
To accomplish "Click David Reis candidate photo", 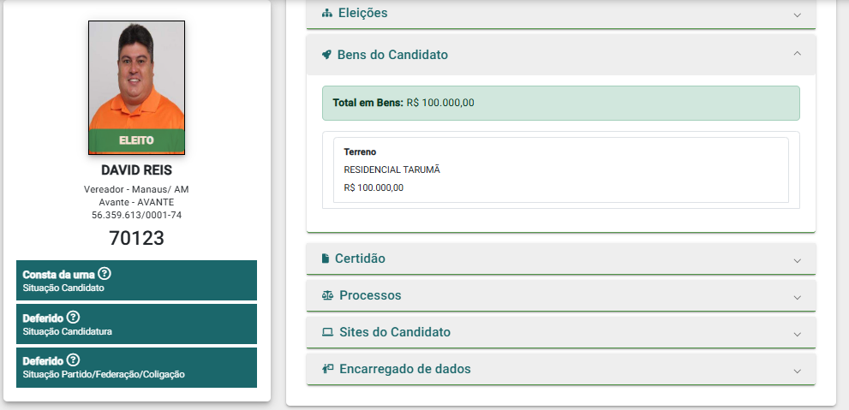I will click(136, 87).
